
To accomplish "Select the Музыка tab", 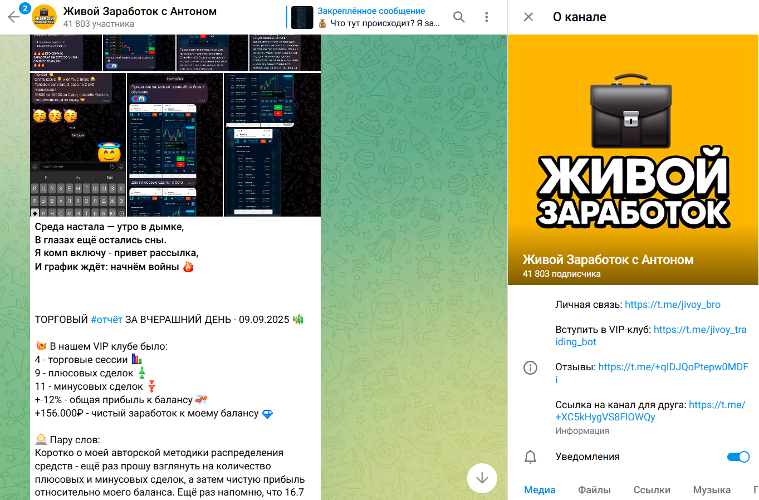I will 712,490.
